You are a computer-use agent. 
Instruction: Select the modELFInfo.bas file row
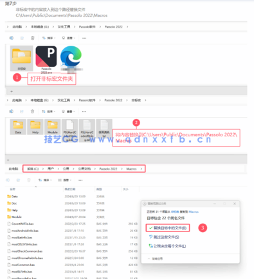point(73,271)
